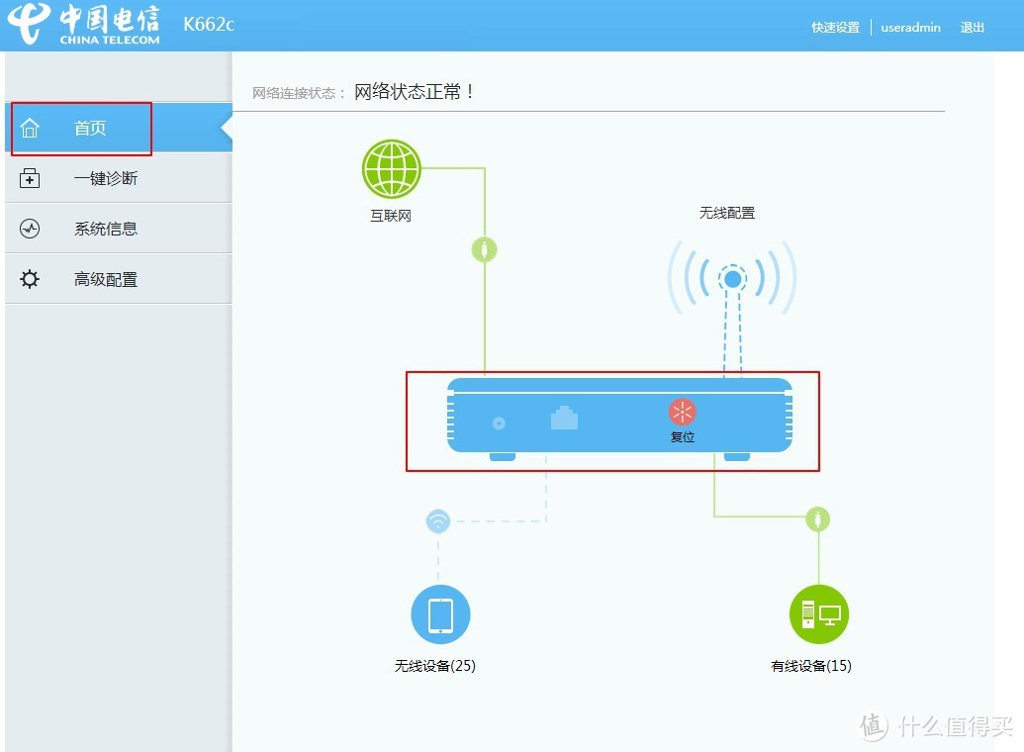
Task: Click the green info icon above the router
Action: [x=484, y=248]
